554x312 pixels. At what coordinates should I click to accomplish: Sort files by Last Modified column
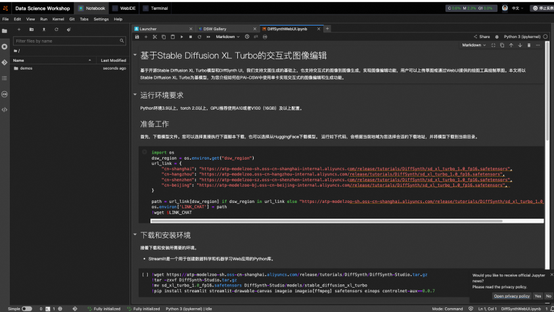coord(113,60)
